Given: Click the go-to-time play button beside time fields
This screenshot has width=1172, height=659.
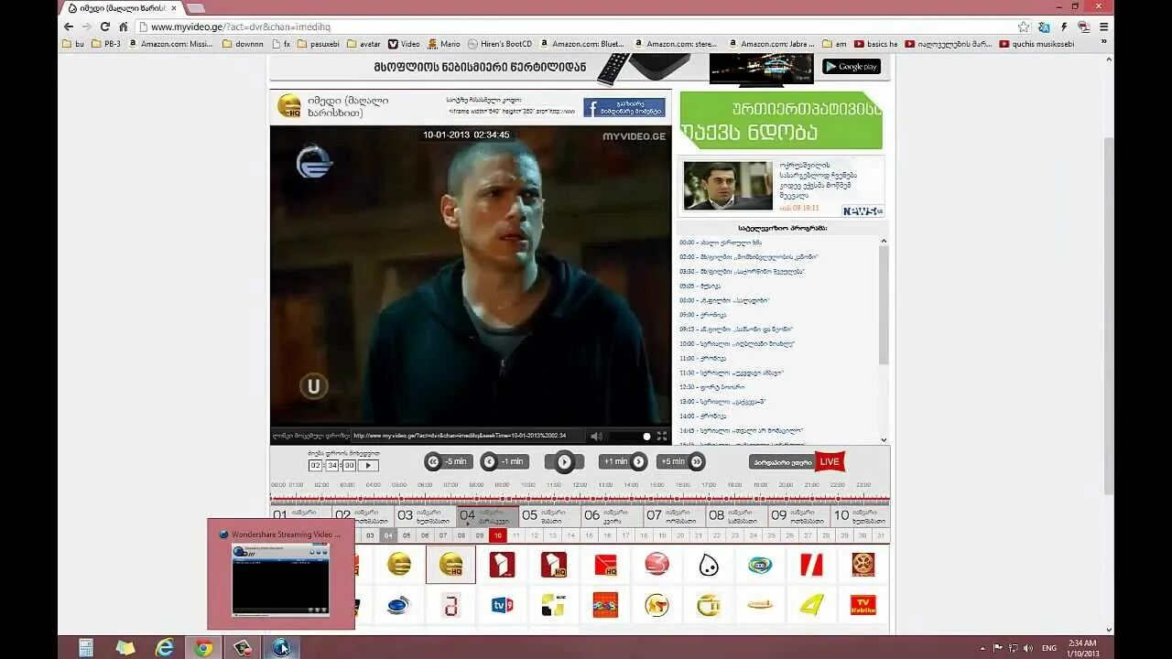Looking at the screenshot, I should tap(368, 465).
